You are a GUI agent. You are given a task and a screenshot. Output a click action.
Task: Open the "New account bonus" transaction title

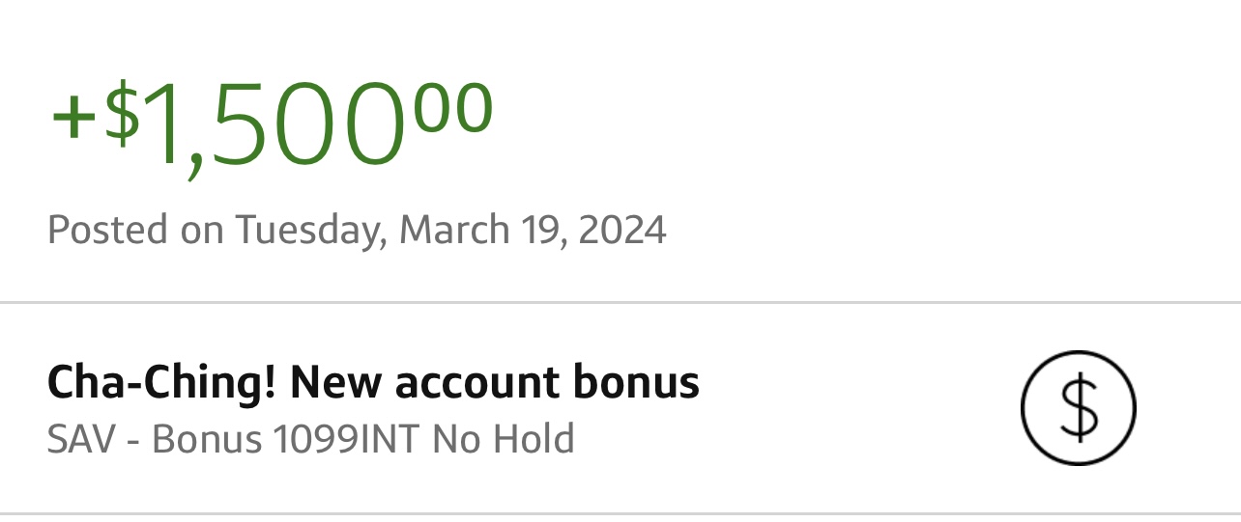click(x=494, y=383)
